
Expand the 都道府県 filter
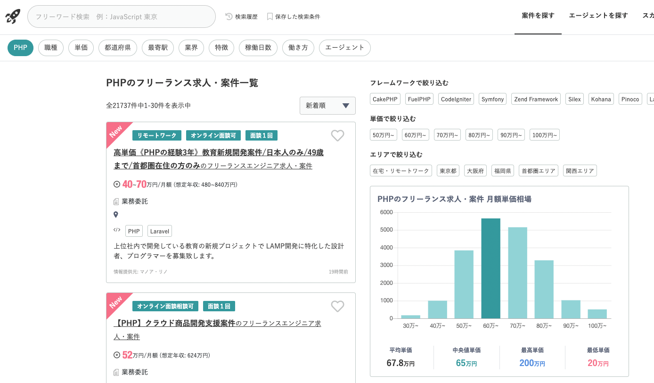[x=118, y=48]
